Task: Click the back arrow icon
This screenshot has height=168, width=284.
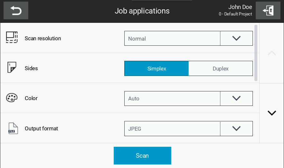Action: 16,11
